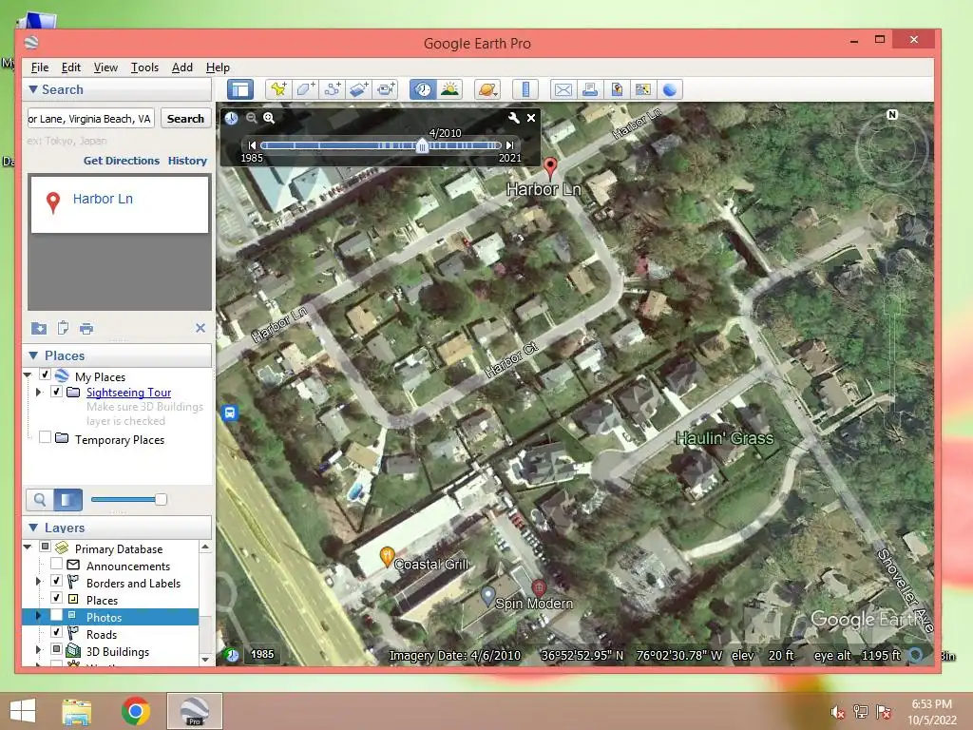The image size is (973, 730).
Task: Zoom in the time slider range
Action: (x=269, y=118)
